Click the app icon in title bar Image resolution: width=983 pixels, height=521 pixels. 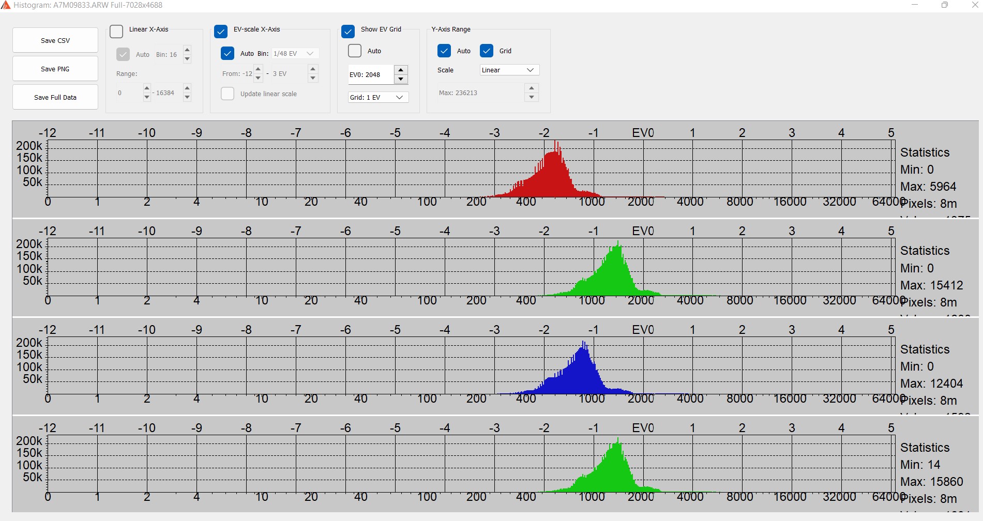(6, 5)
